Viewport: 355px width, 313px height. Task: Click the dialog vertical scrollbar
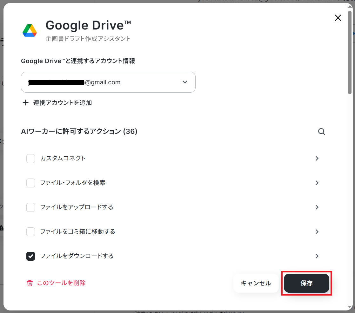pyautogui.click(x=350, y=52)
